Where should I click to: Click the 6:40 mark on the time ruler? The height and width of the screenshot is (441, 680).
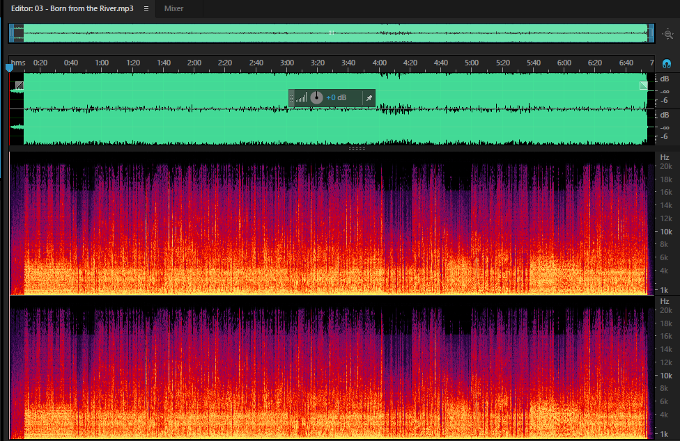click(626, 63)
